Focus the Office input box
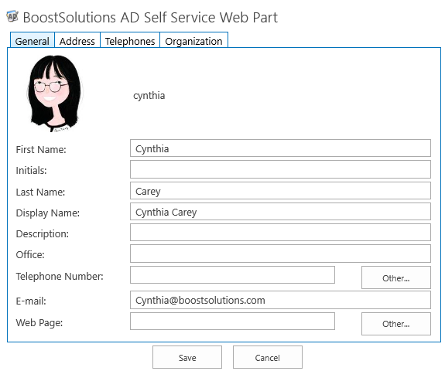Viewport: 445px width, 371px height. click(x=280, y=254)
